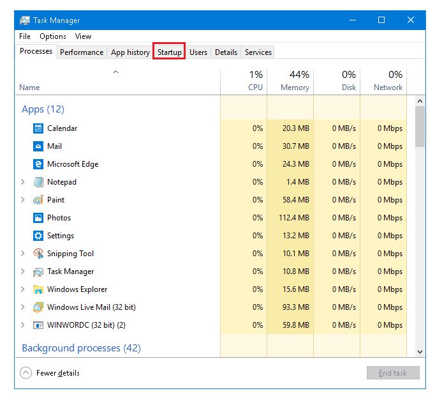Click the Settings gear icon

(x=38, y=236)
